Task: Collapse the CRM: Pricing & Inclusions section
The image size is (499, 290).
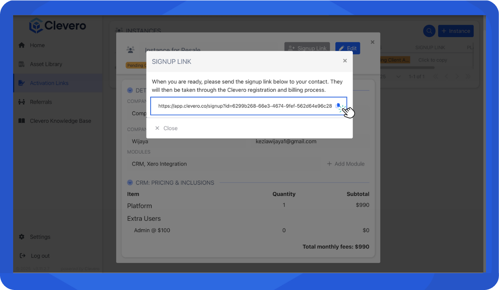Action: pos(130,183)
